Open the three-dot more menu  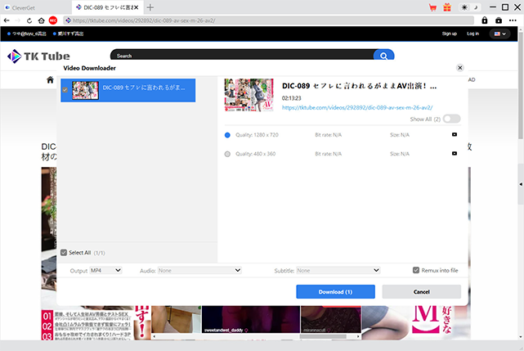click(x=513, y=20)
